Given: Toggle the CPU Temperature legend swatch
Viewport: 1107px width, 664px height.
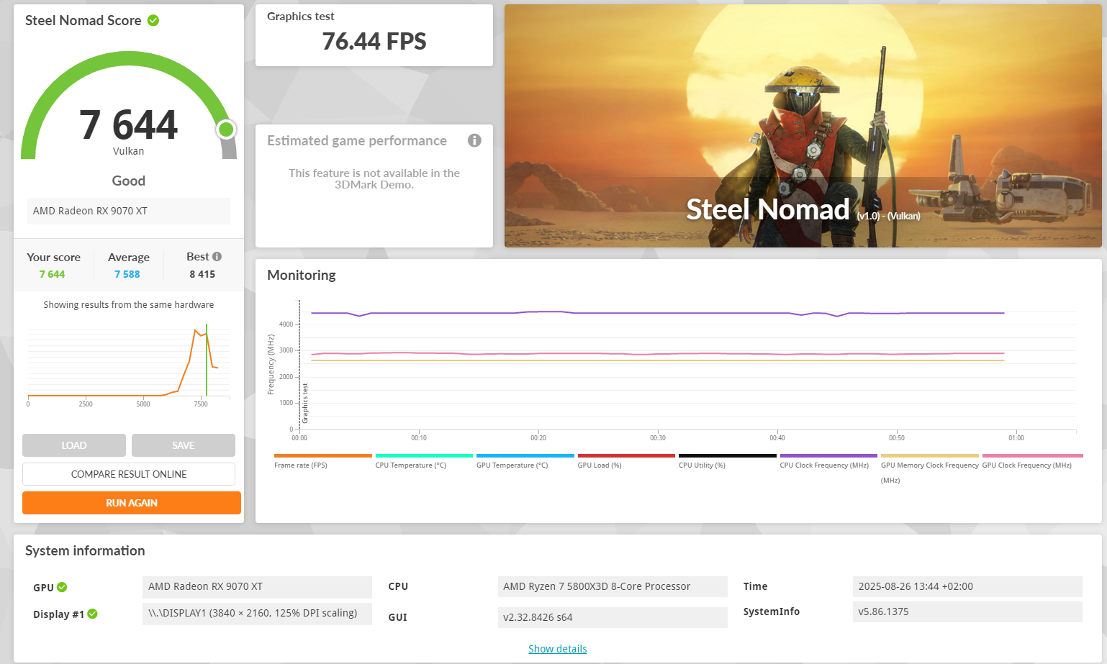Looking at the screenshot, I should (x=424, y=455).
